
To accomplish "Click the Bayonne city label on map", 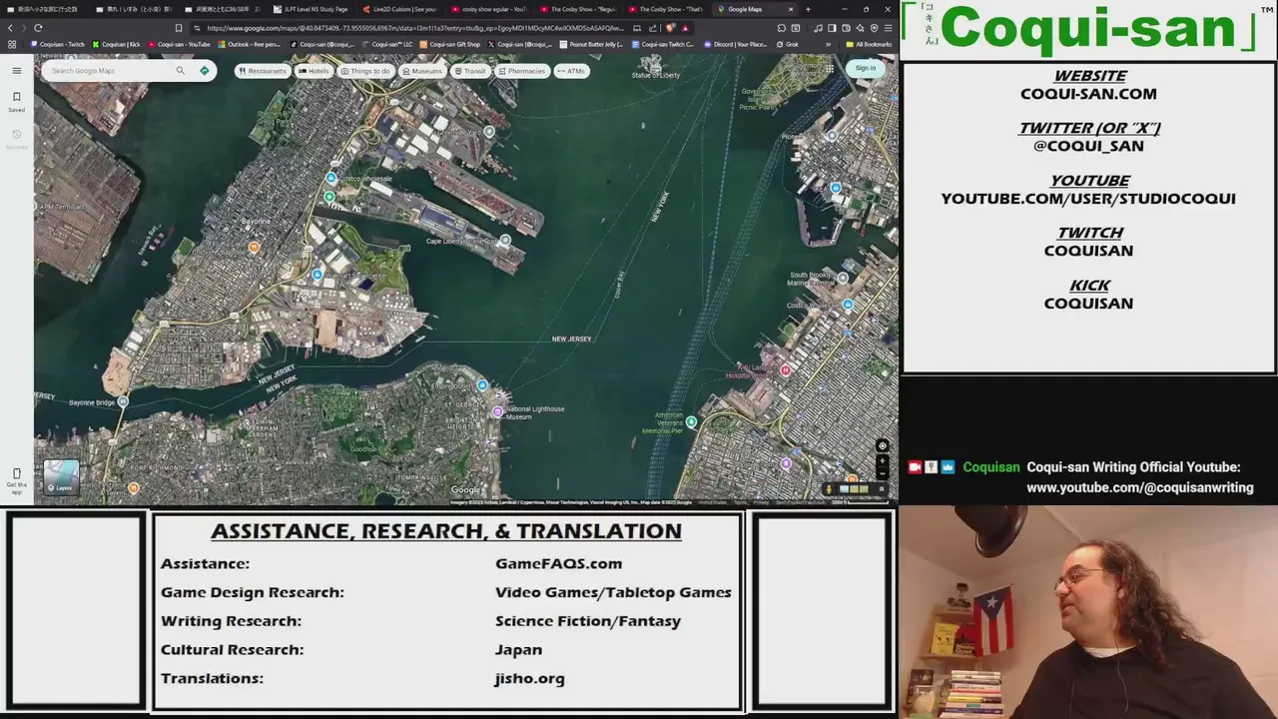I will tap(256, 221).
